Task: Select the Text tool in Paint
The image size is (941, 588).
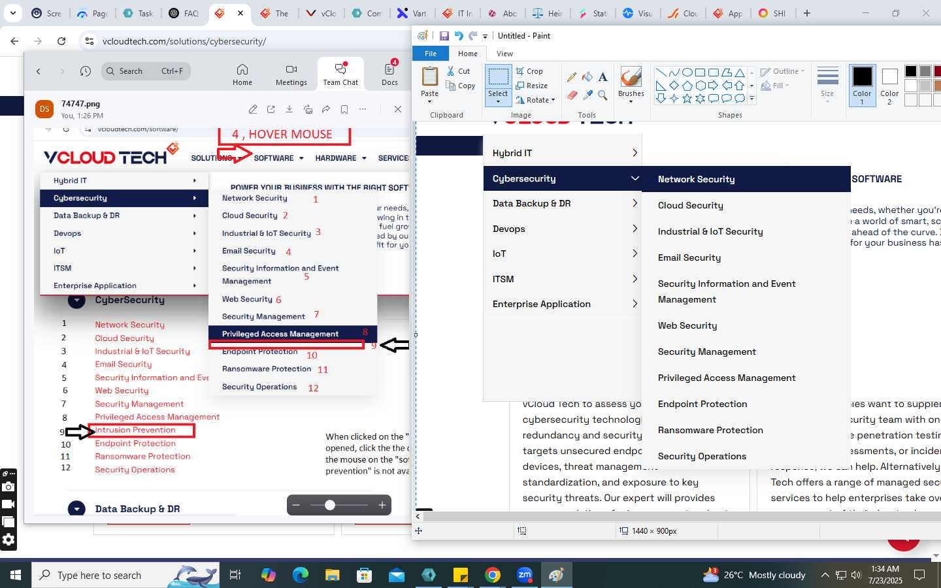Action: click(x=603, y=77)
